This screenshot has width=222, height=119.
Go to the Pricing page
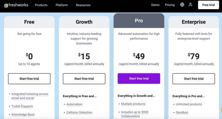click(x=170, y=5)
